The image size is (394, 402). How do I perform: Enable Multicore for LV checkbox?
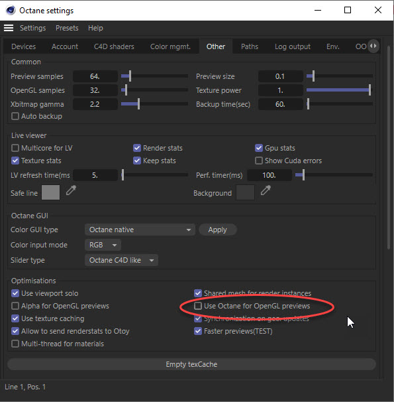pyautogui.click(x=15, y=148)
